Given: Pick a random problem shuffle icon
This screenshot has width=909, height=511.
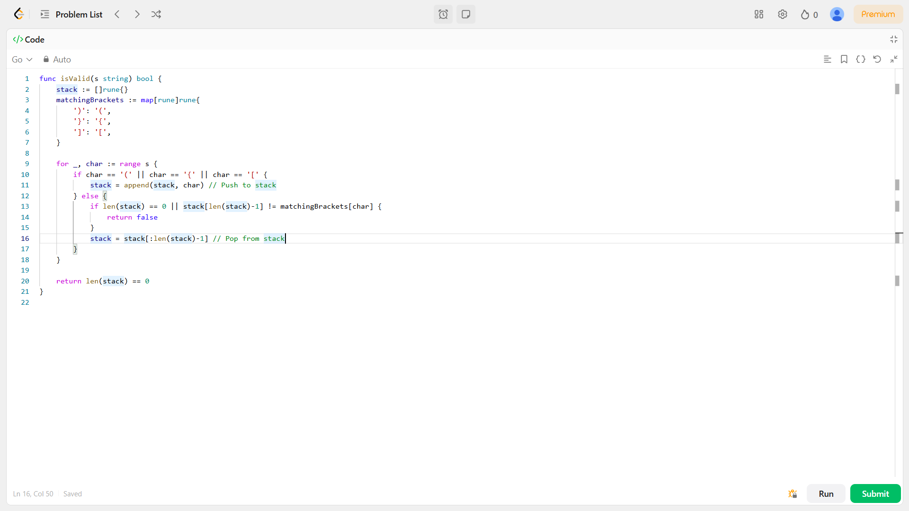Looking at the screenshot, I should (156, 14).
